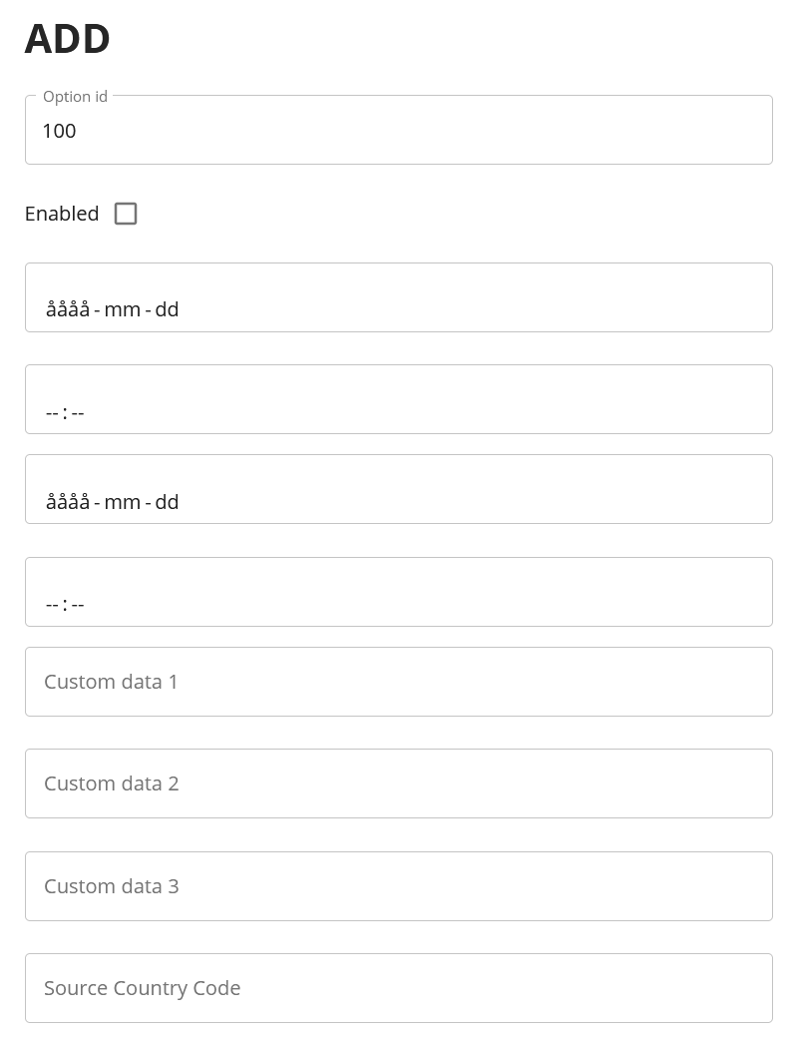The height and width of the screenshot is (1037, 790).
Task: Select dd segment in second date field
Action: point(167,502)
